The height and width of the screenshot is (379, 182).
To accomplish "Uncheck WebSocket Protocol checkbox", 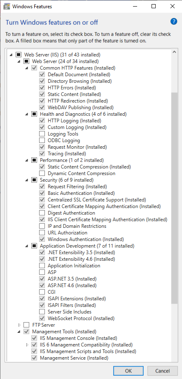I will click(42, 318).
